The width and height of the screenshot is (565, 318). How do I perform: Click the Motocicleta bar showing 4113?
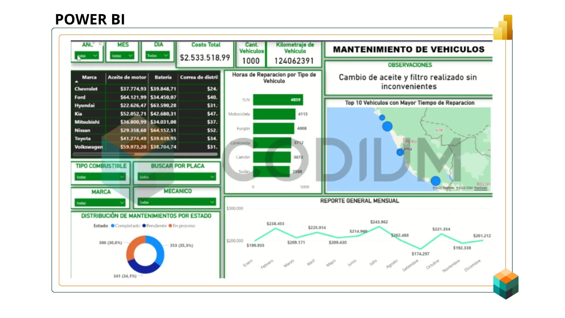(x=274, y=114)
